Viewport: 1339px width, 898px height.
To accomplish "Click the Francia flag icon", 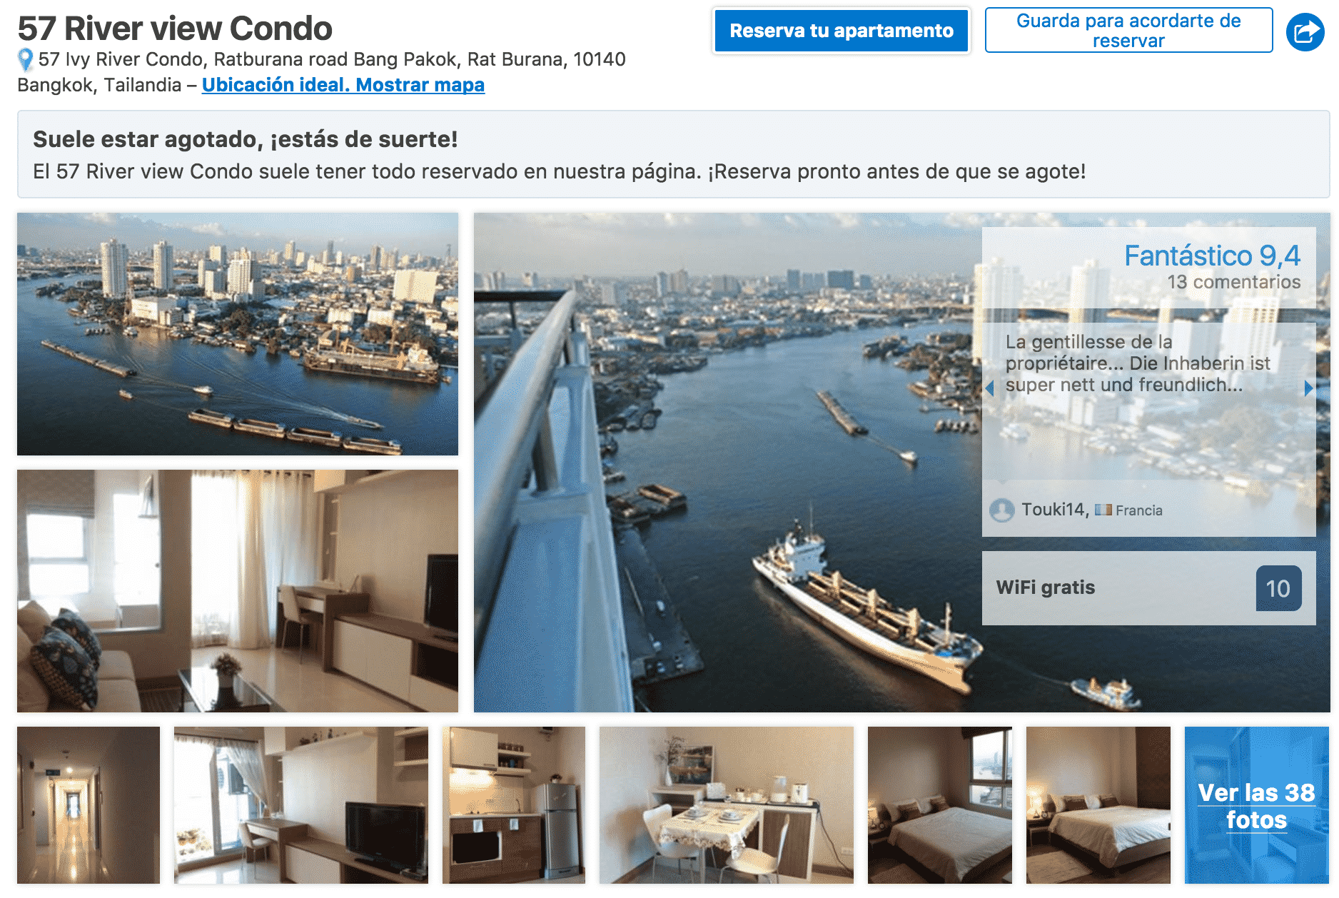I will point(1103,510).
